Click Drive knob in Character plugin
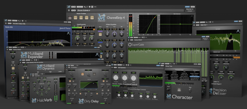 [x=168, y=89]
